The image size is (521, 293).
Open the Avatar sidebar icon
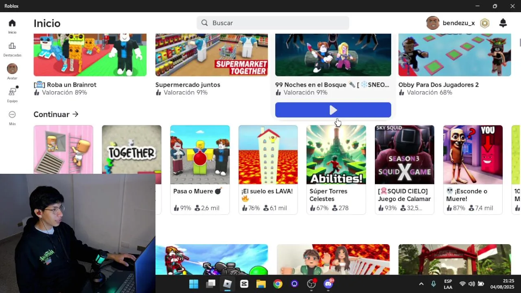point(12,69)
